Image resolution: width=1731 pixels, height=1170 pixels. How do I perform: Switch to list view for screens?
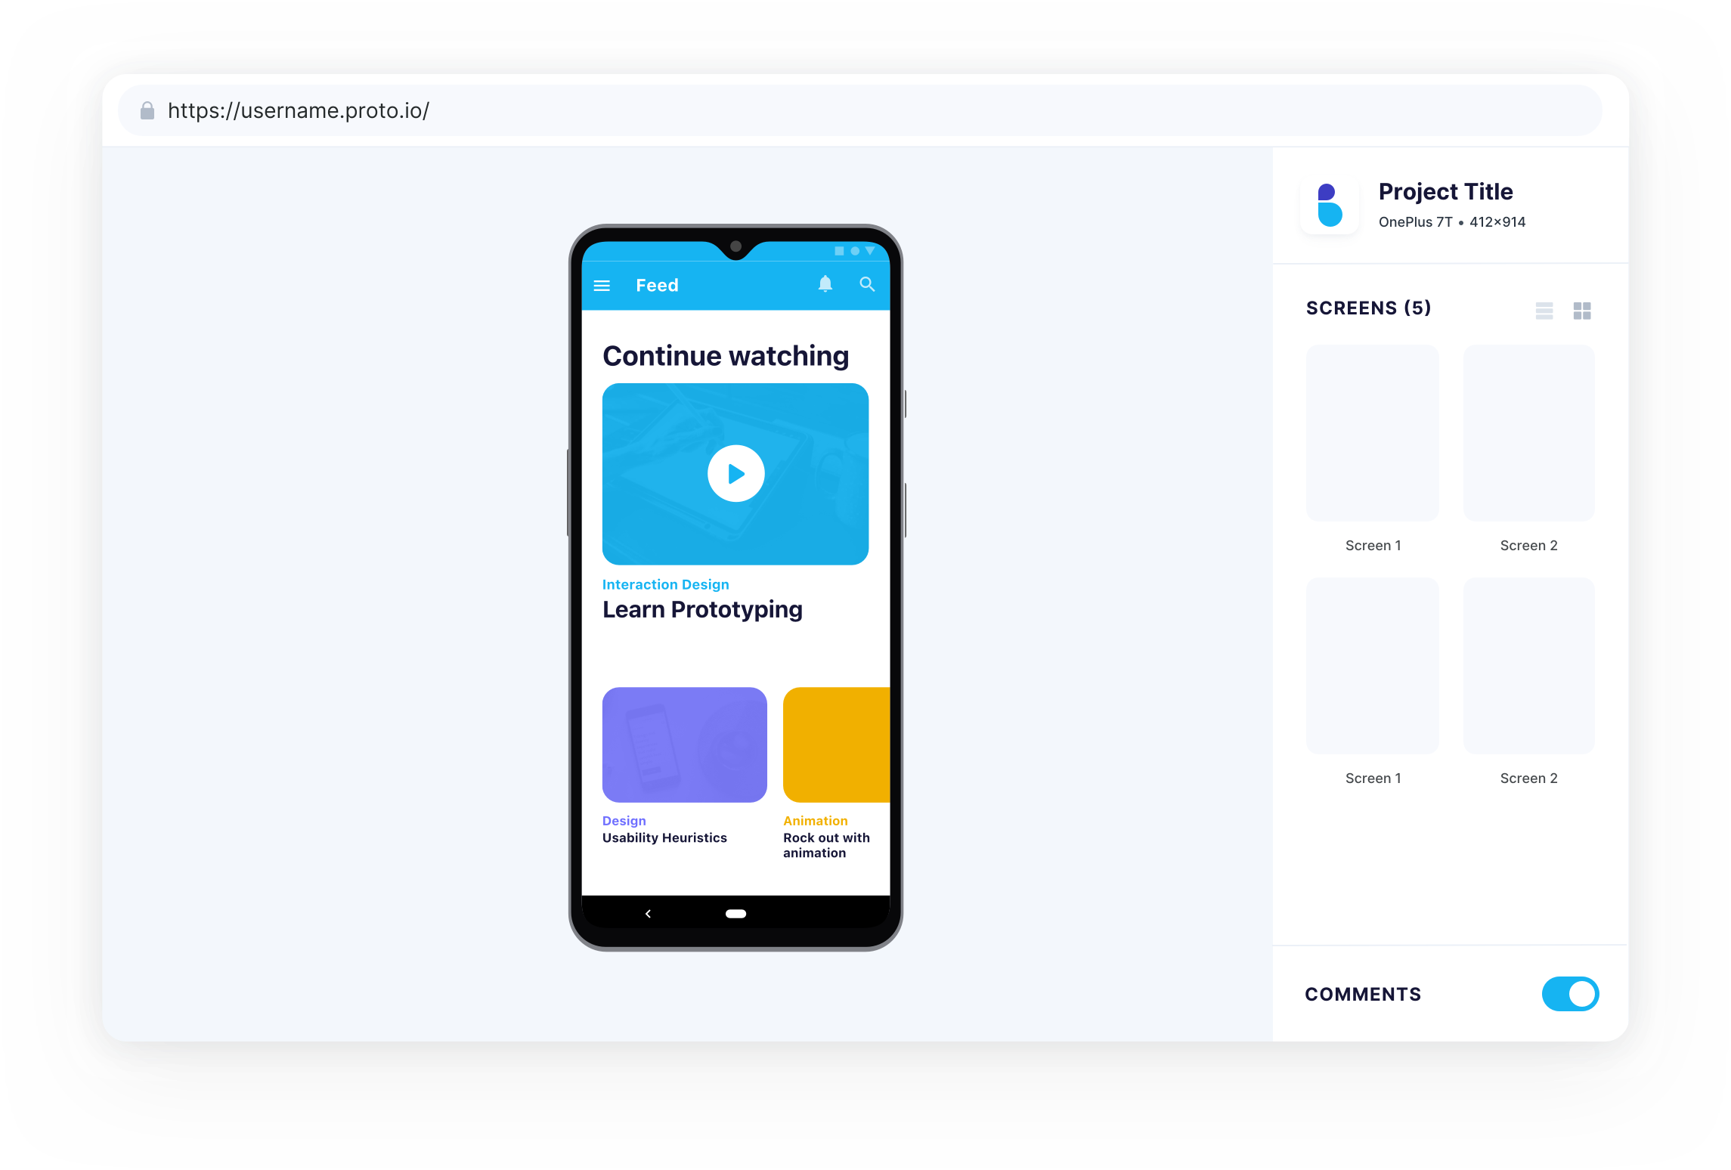click(x=1544, y=311)
